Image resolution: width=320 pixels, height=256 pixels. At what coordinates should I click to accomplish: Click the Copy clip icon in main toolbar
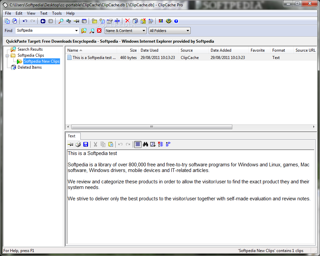[x=7, y=21]
